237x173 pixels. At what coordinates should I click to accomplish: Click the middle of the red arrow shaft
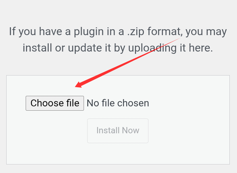coord(128,62)
